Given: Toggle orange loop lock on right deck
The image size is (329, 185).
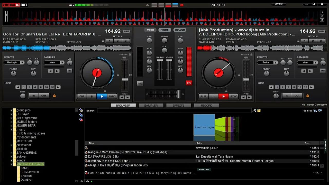Looking at the screenshot, I should 307,96.
